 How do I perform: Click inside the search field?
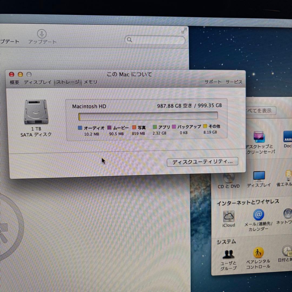point(155,40)
